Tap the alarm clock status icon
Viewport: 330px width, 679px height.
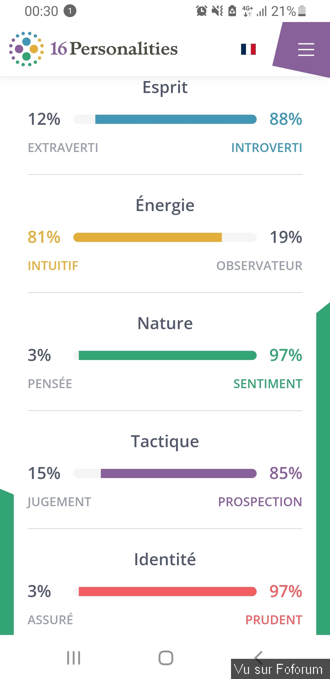click(201, 11)
